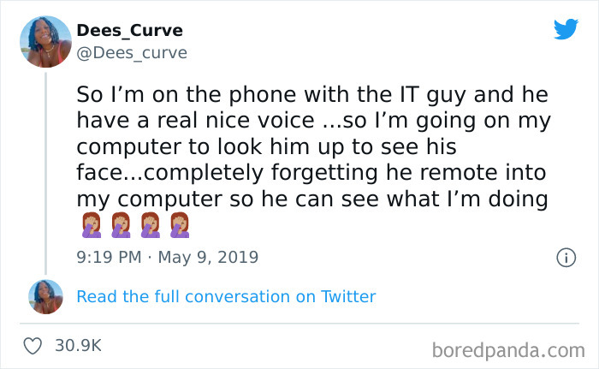Click the small avatar beside the conversation link

[44, 296]
